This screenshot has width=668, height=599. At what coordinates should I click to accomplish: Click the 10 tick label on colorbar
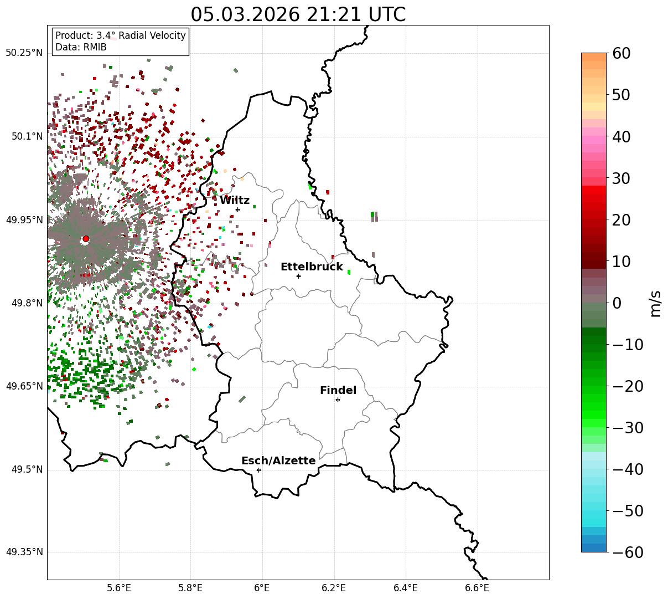(x=621, y=262)
